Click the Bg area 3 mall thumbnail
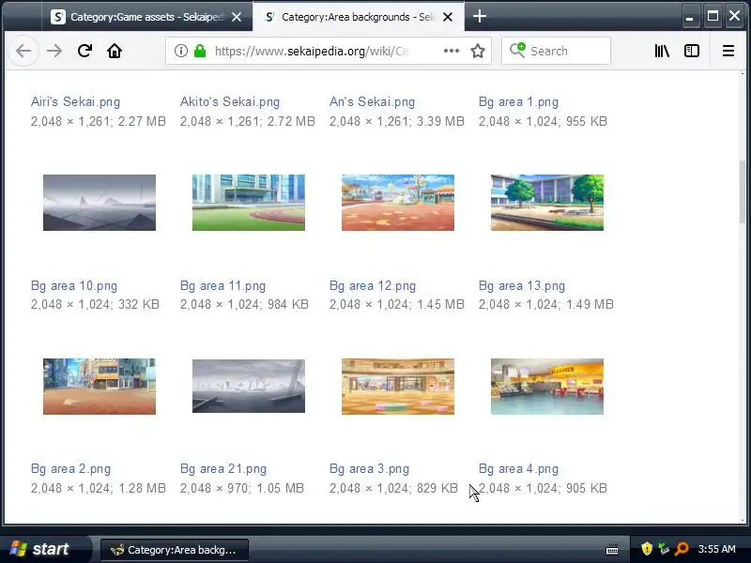The height and width of the screenshot is (563, 751). pyautogui.click(x=398, y=387)
